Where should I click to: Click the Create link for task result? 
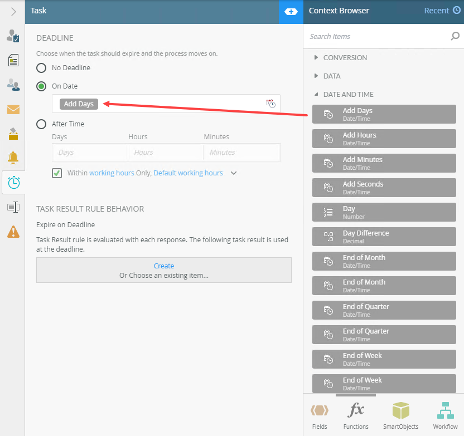pos(164,266)
